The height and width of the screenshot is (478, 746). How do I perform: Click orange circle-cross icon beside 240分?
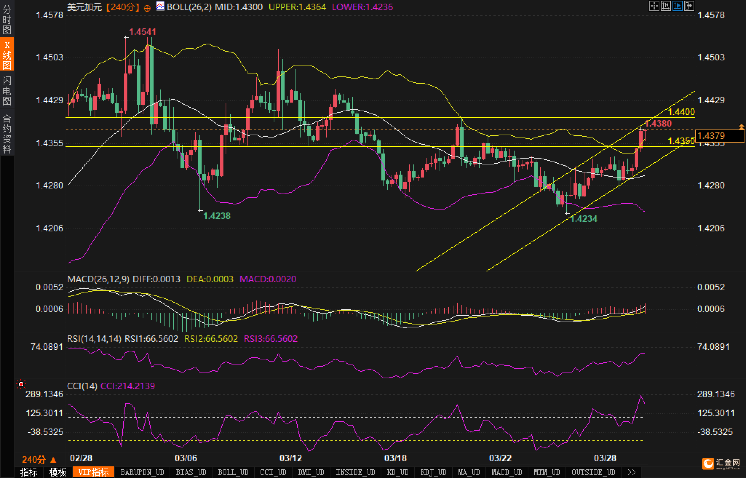point(147,8)
